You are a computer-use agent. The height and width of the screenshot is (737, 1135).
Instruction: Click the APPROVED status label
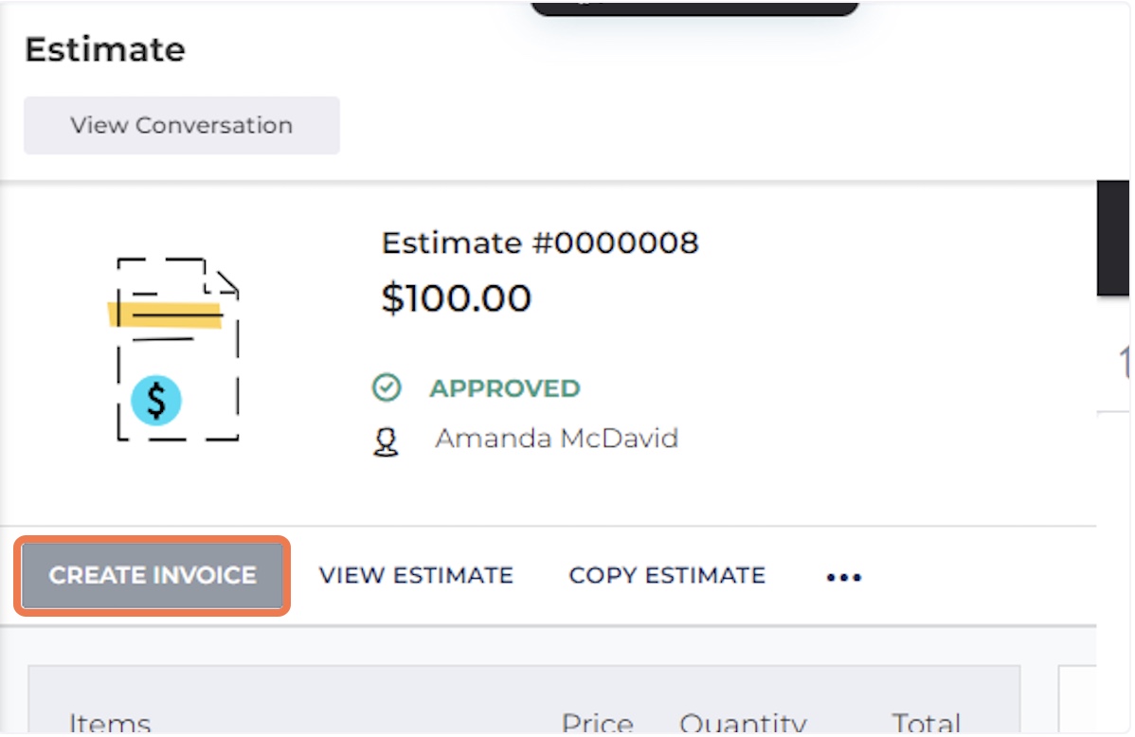pyautogui.click(x=504, y=388)
